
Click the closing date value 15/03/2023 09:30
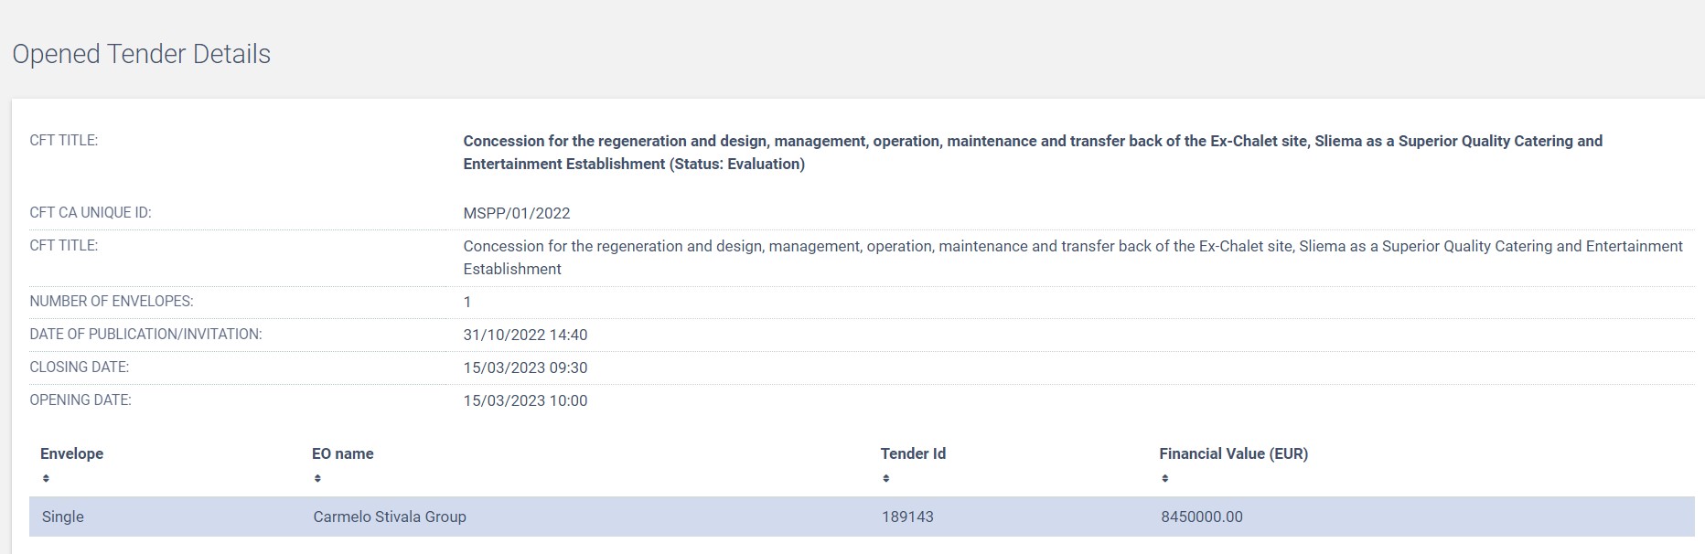(525, 368)
